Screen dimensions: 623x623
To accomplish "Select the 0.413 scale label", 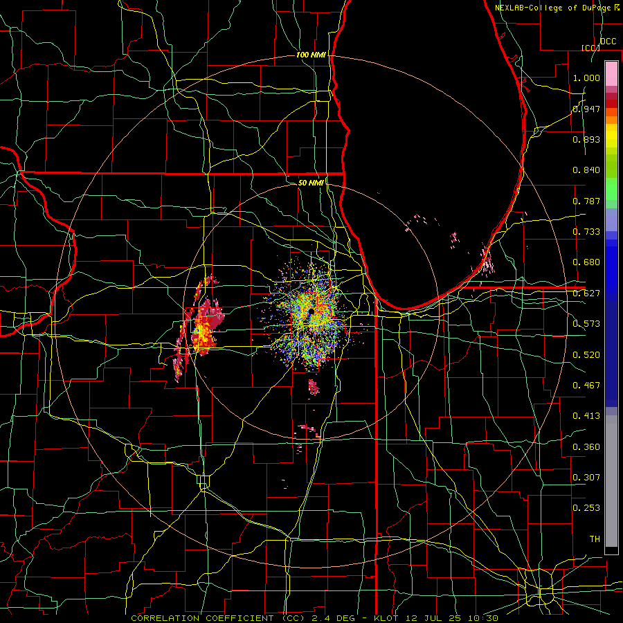I will point(586,415).
